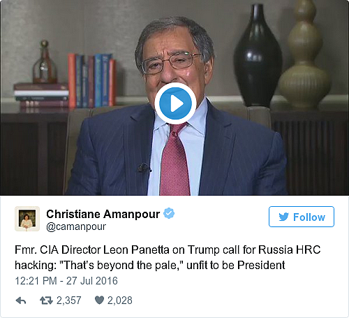Follow Christiane Amanpour via the word Follow
The image size is (349, 318).
[x=309, y=217]
